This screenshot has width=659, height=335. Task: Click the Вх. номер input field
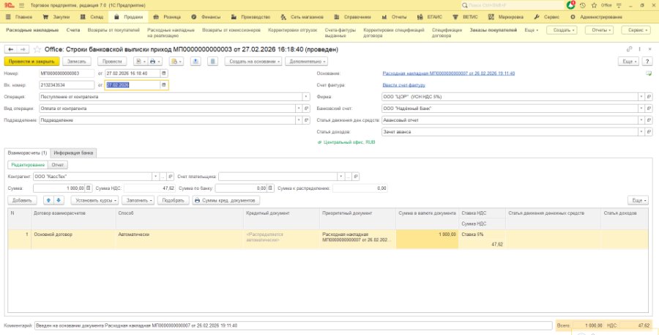click(x=67, y=85)
